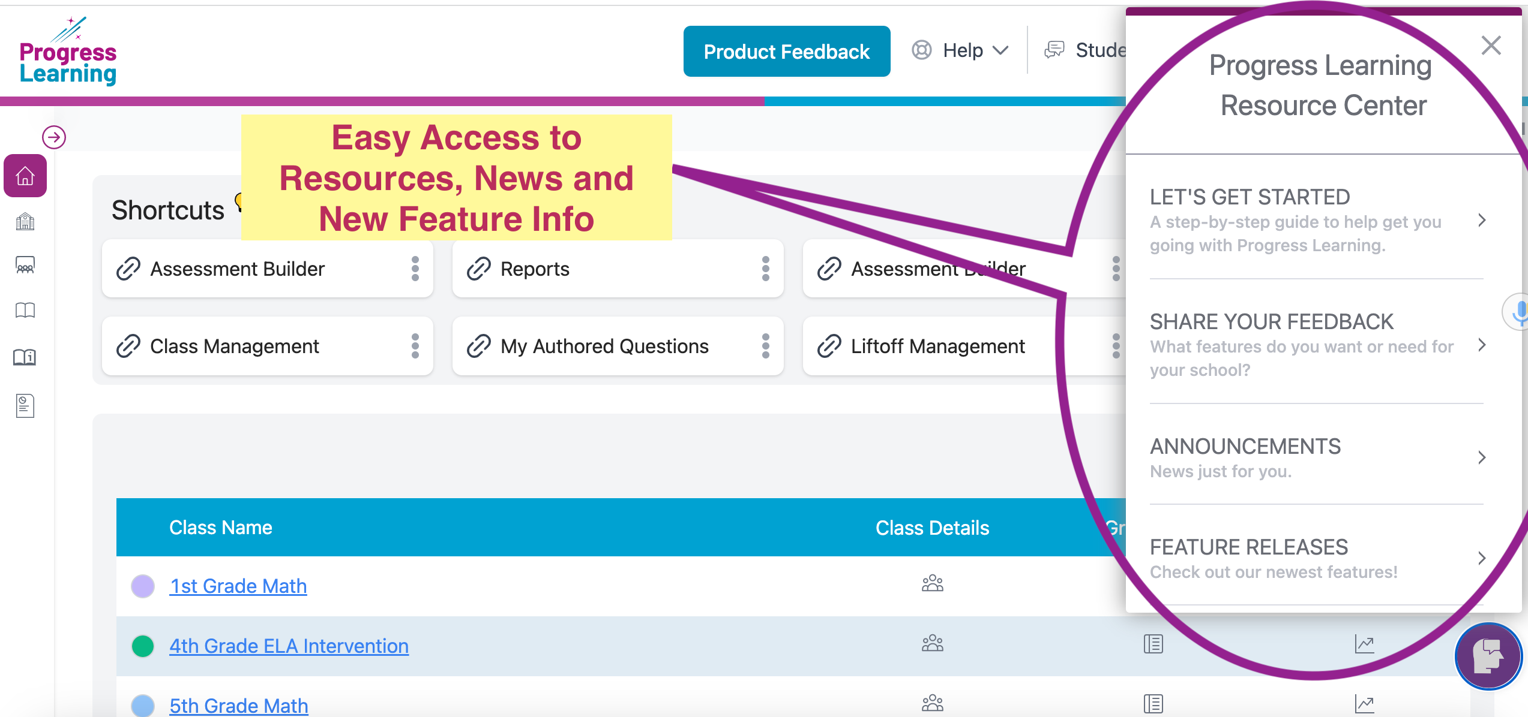Click the link icon on Reports shortcut
Viewport: 1528px width, 717px height.
click(479, 269)
